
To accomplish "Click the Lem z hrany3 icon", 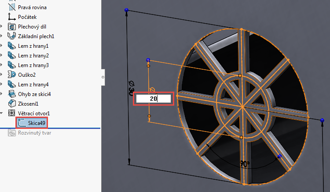I will (x=12, y=65).
